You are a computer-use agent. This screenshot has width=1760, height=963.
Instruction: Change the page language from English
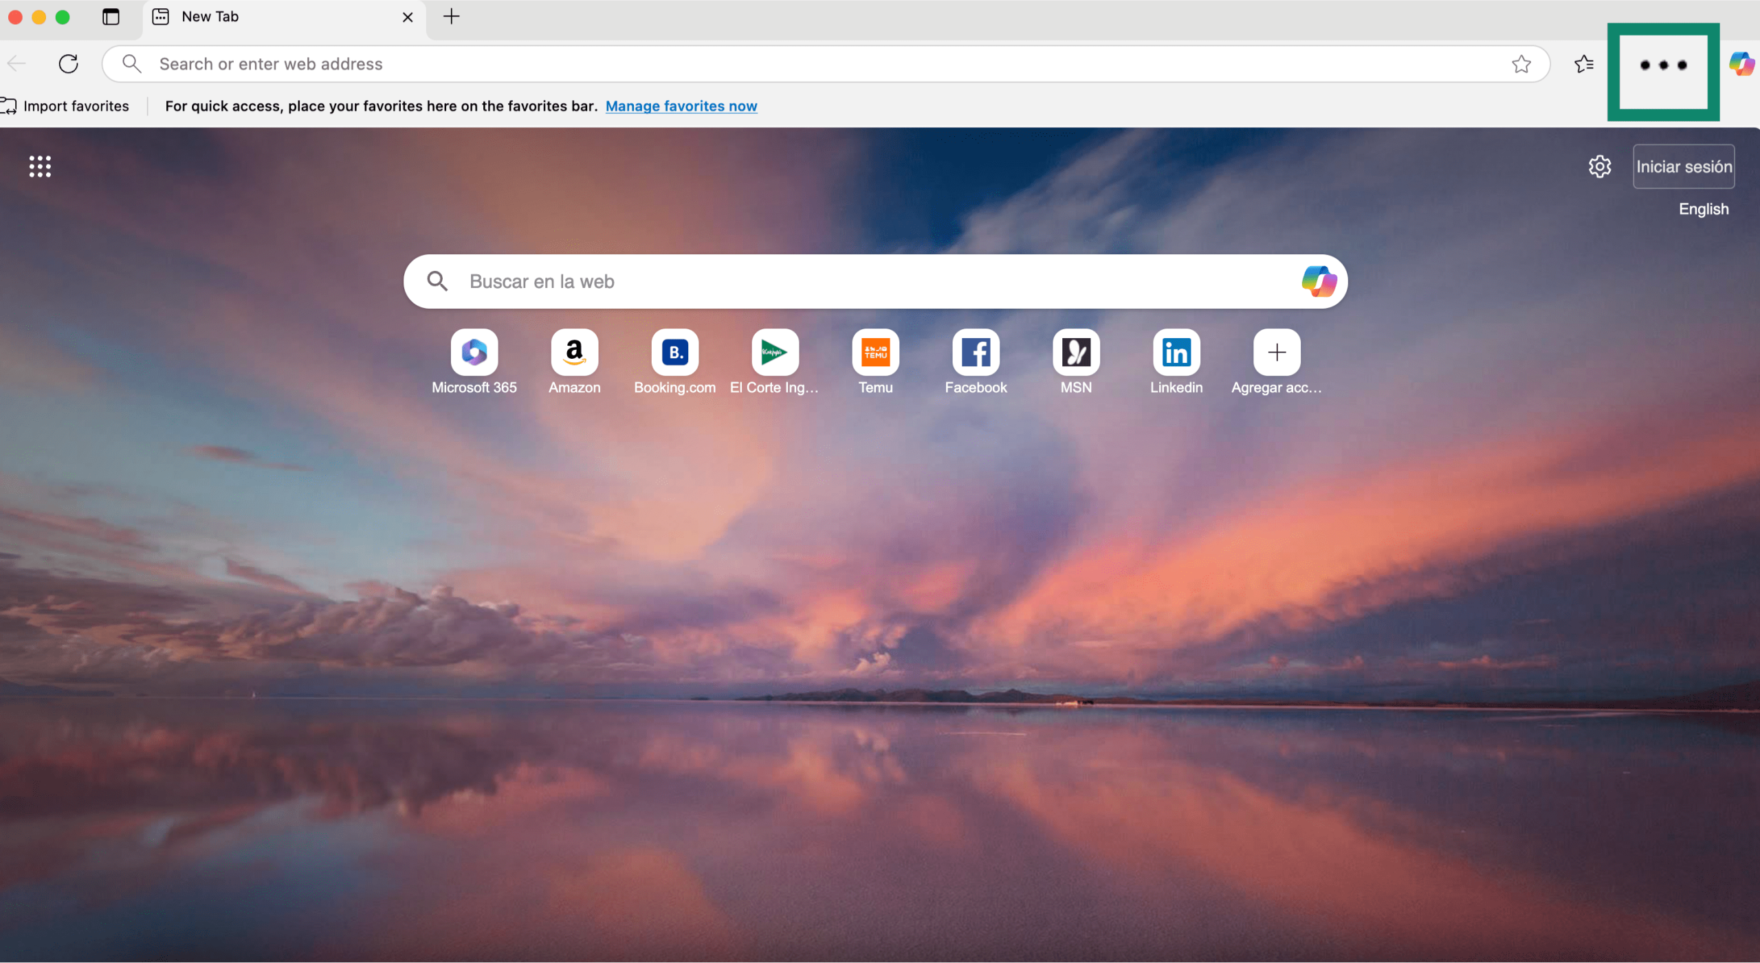(x=1704, y=209)
